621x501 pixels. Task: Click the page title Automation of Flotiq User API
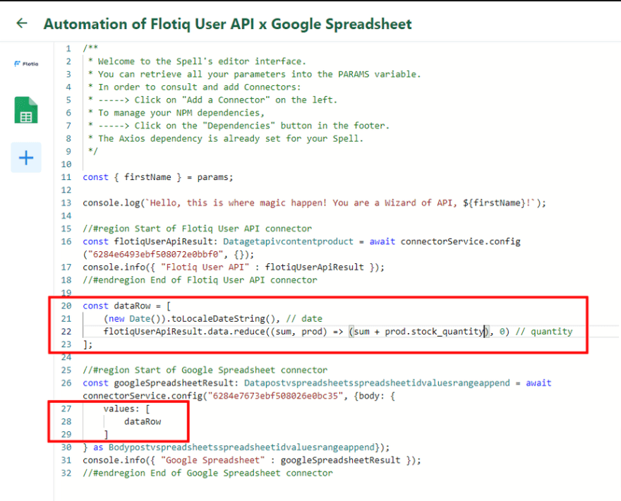(x=228, y=24)
